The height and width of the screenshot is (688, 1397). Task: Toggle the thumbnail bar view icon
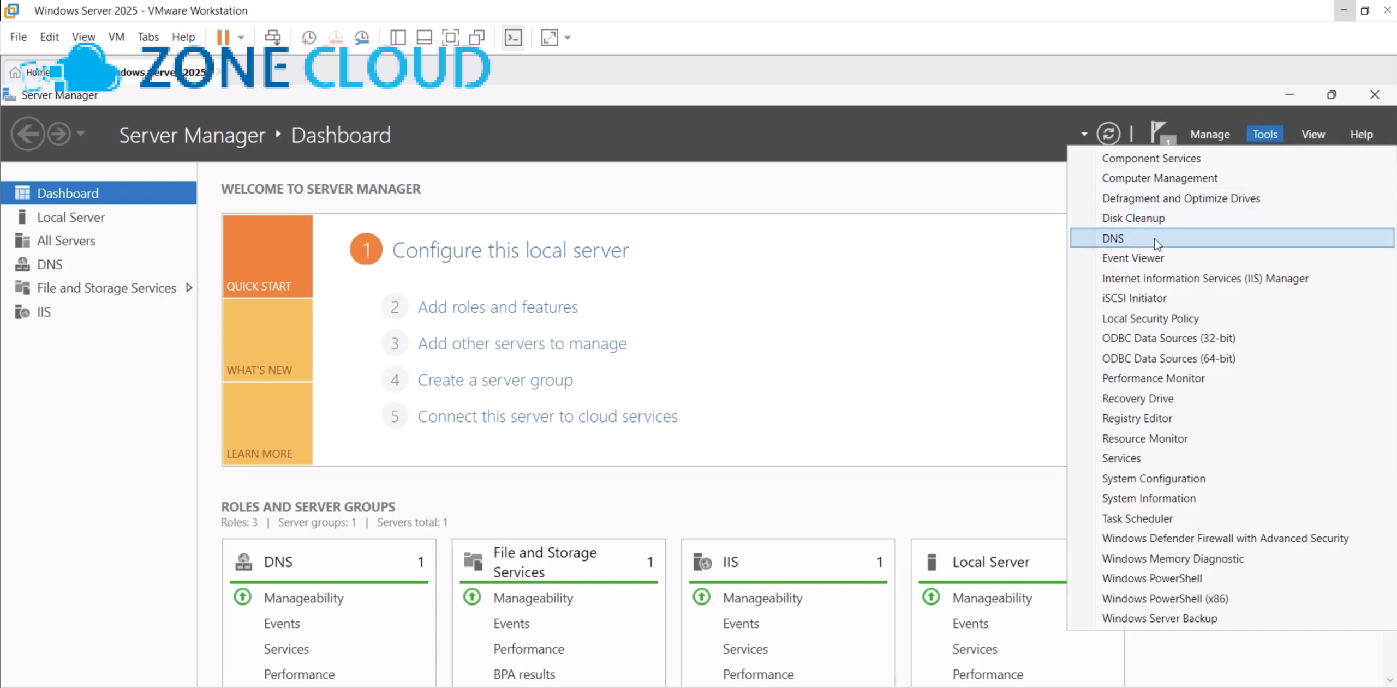click(x=424, y=37)
